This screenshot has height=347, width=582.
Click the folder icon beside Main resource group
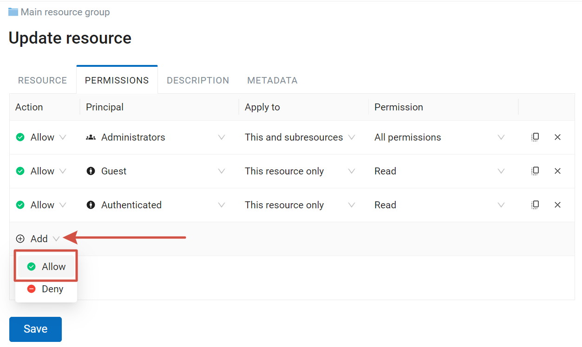tap(13, 12)
